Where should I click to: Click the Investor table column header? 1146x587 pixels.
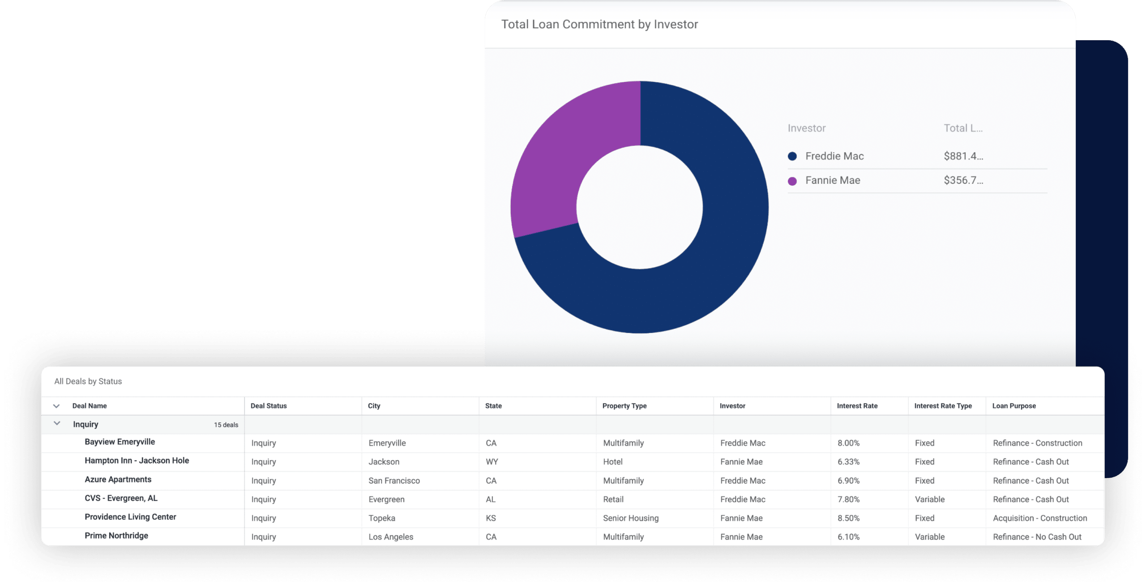tap(732, 406)
